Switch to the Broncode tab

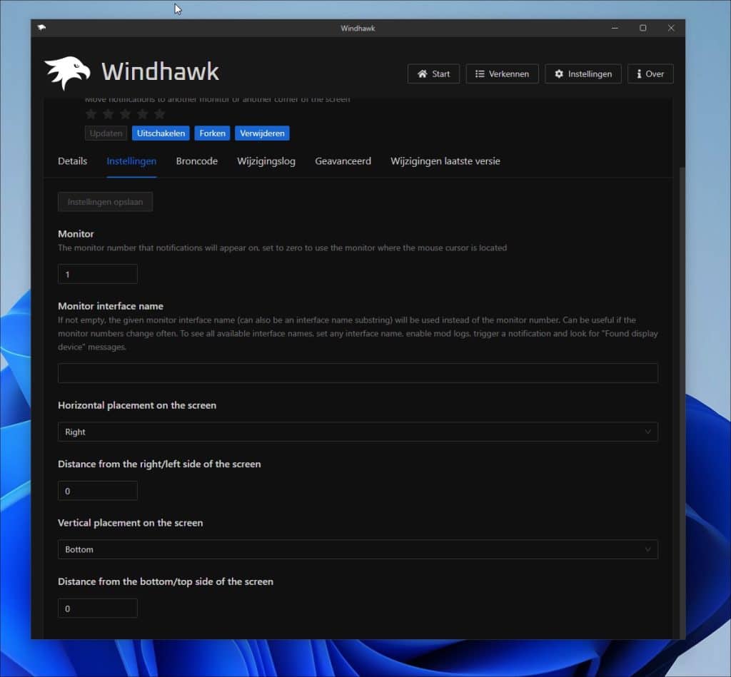pyautogui.click(x=197, y=161)
